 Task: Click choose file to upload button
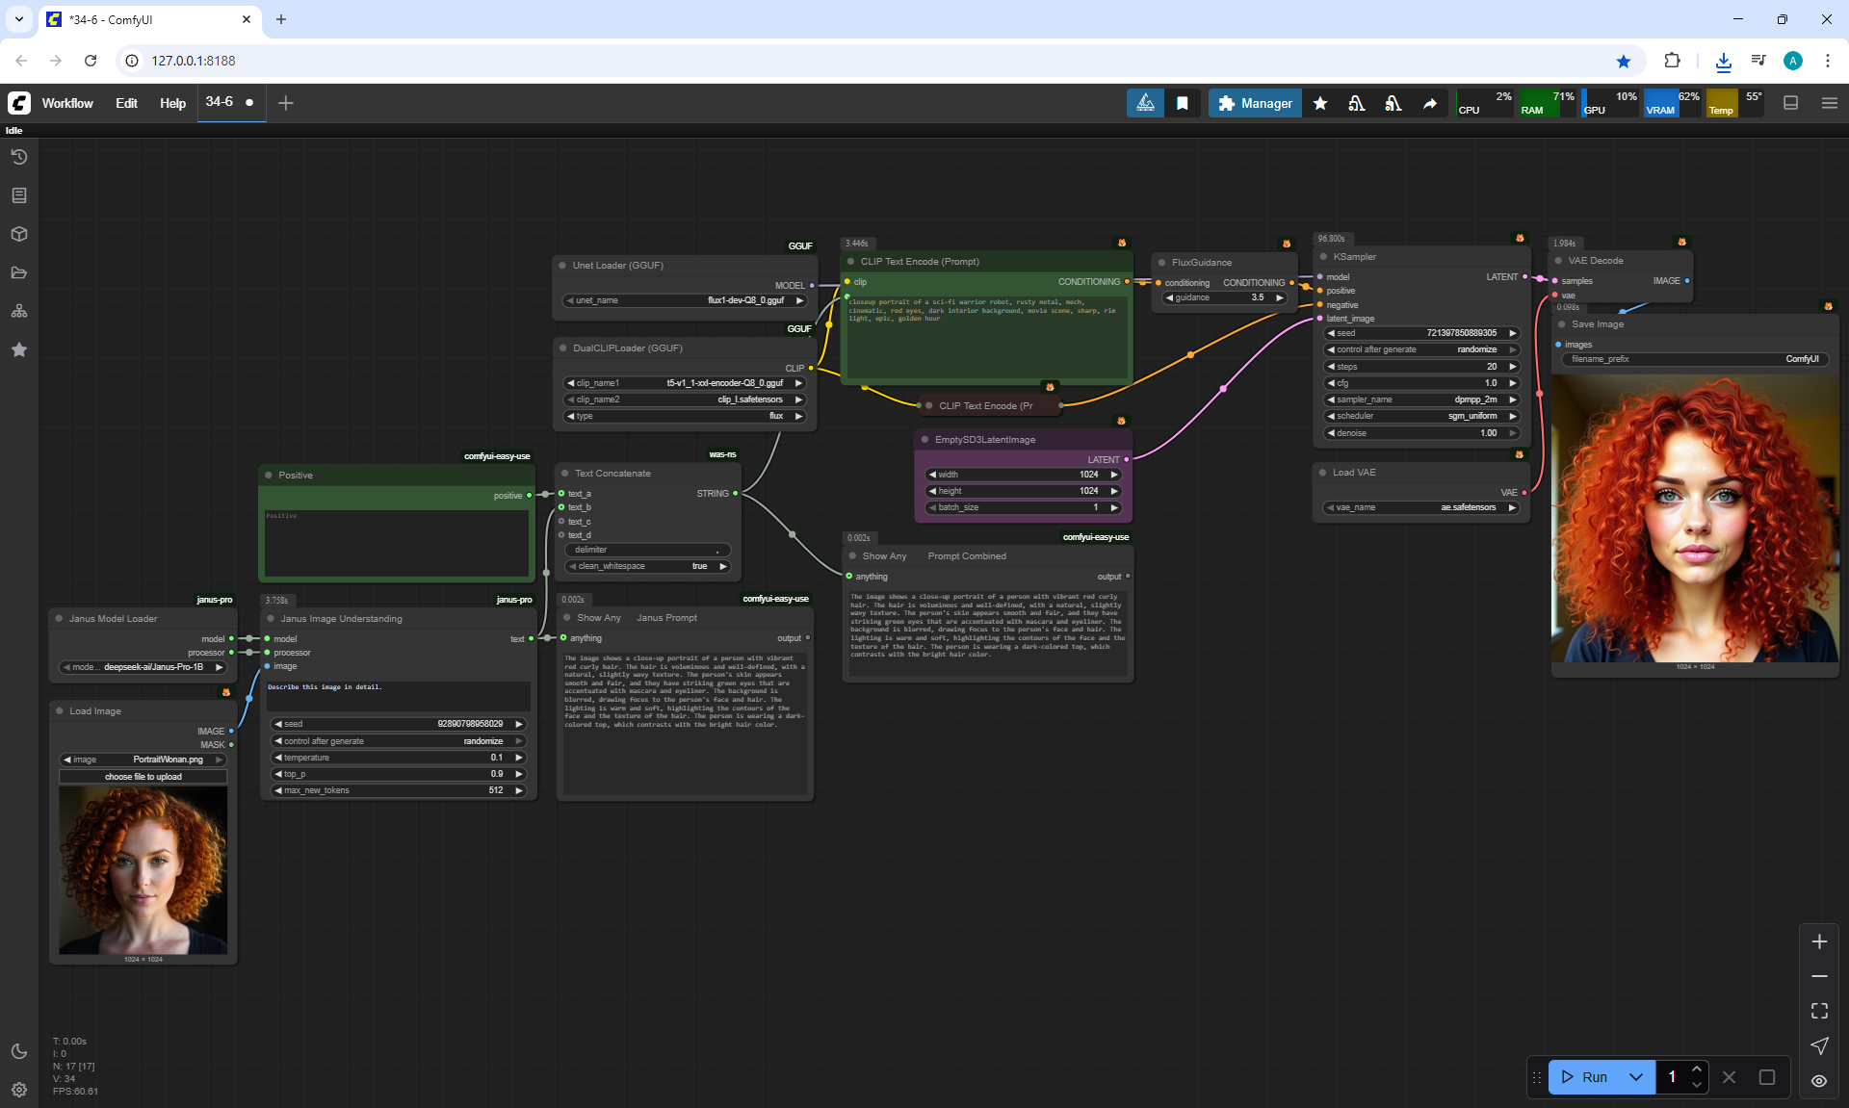(143, 776)
